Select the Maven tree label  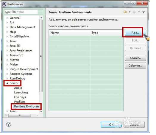click(x=14, y=60)
